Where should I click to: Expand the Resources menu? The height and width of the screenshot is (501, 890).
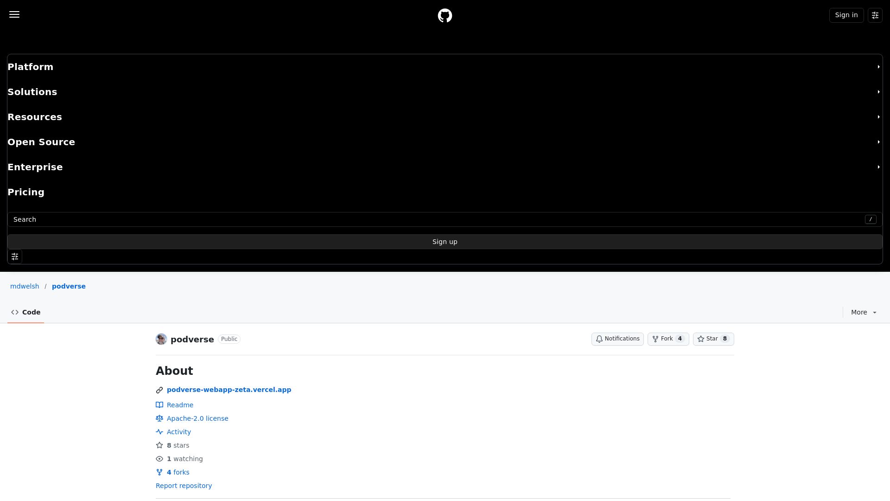coord(445,117)
